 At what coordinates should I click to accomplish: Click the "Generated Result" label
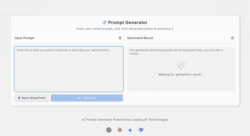point(140,38)
